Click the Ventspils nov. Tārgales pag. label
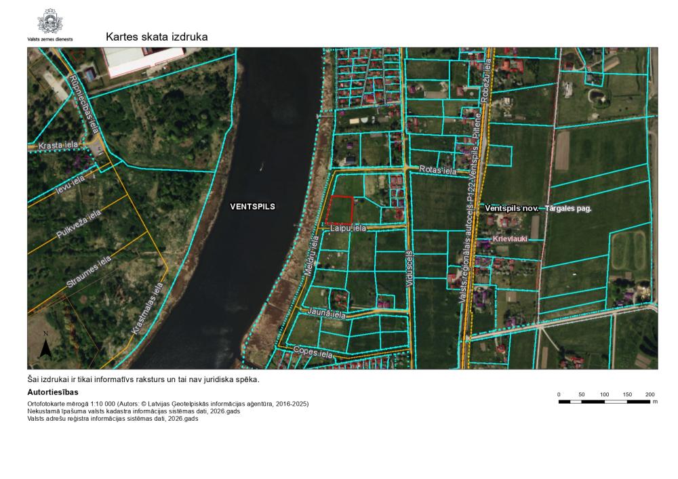The height and width of the screenshot is (479, 678). tap(538, 209)
